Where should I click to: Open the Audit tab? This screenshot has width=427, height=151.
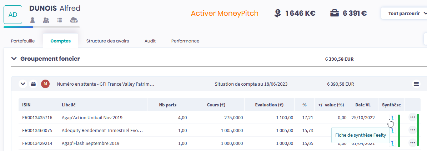[150, 41]
